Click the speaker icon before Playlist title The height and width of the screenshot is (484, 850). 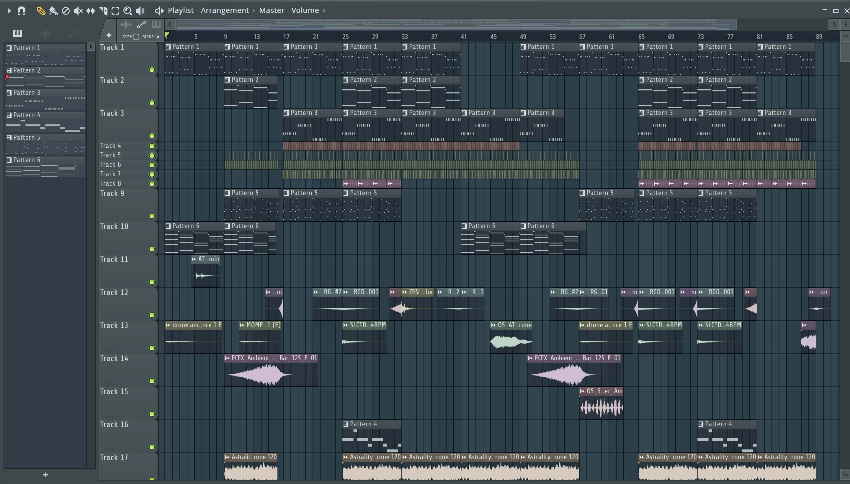[x=159, y=11]
